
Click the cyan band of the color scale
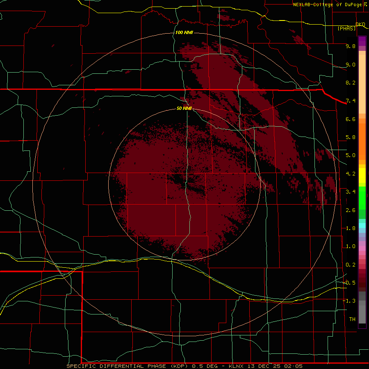click(362, 225)
